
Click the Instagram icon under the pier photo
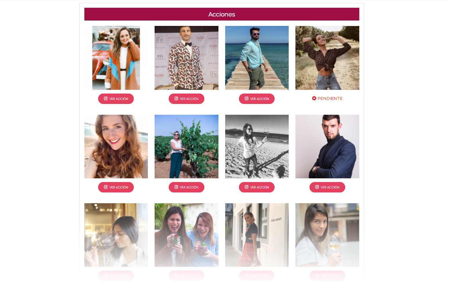[x=247, y=99]
